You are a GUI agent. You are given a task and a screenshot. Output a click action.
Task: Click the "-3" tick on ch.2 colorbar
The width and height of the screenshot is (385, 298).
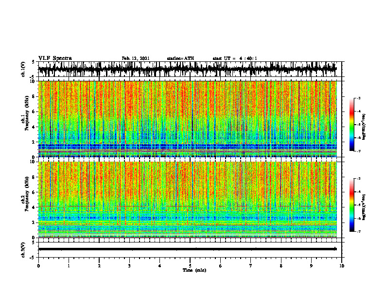click(359, 179)
